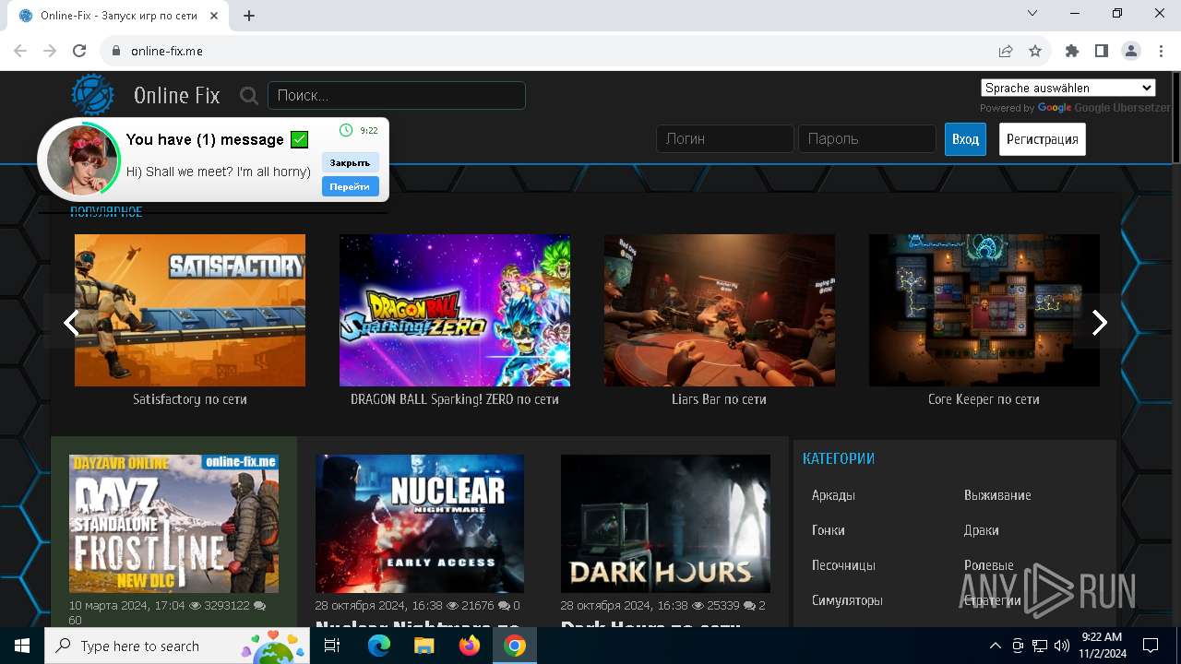
Task: Click the Регистрация button
Action: pyautogui.click(x=1043, y=139)
